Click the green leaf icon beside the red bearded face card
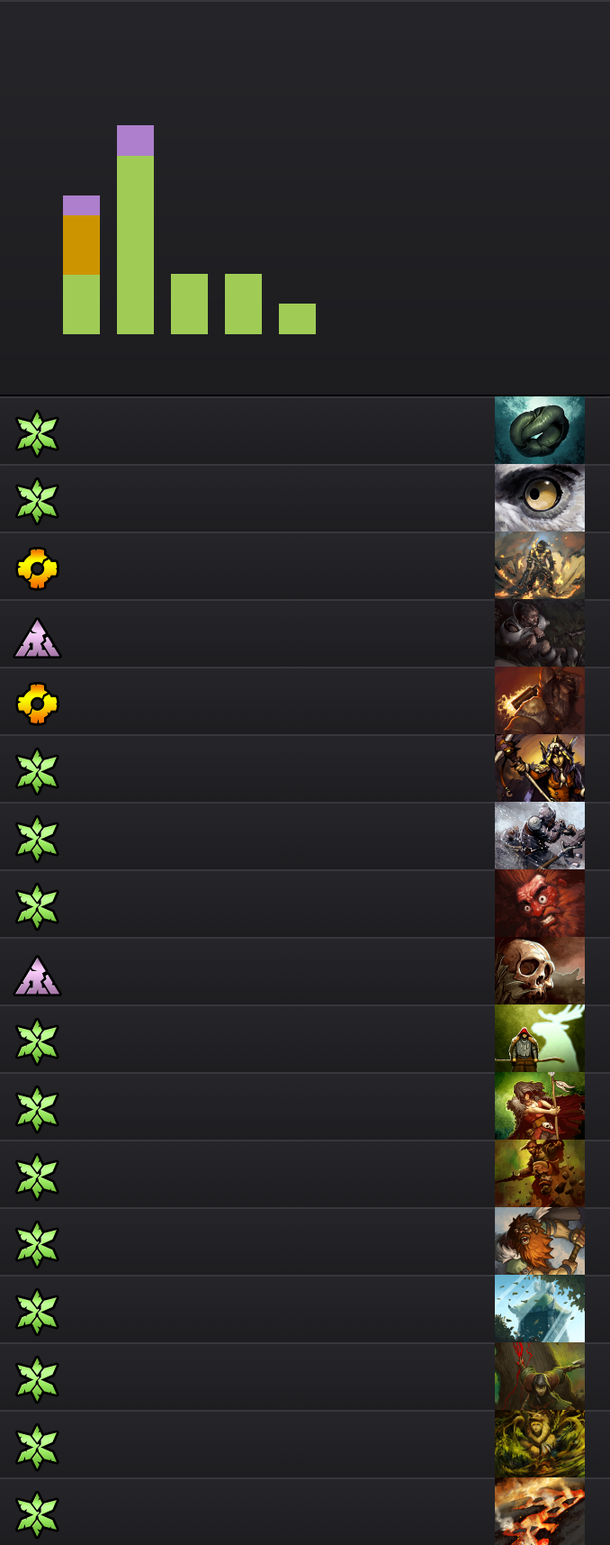 point(37,906)
